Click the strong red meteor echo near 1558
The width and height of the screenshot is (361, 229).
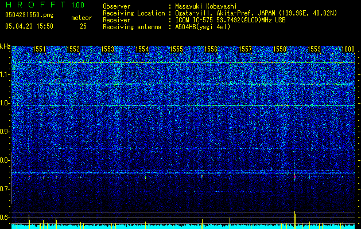(x=294, y=177)
